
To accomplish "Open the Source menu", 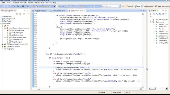I will [x=9, y=3].
